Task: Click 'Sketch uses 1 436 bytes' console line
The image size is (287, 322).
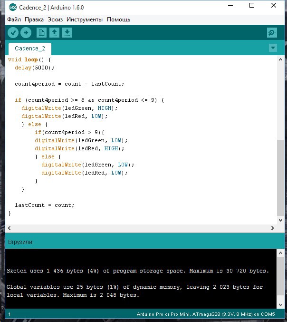Action: [x=138, y=271]
